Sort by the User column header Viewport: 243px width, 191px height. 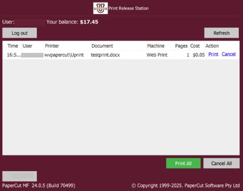tap(27, 46)
